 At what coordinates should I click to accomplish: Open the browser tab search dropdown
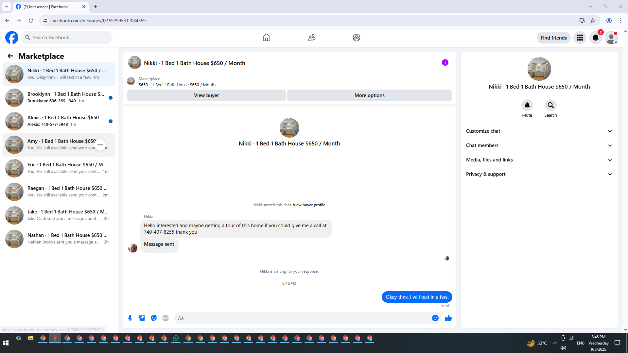7,7
